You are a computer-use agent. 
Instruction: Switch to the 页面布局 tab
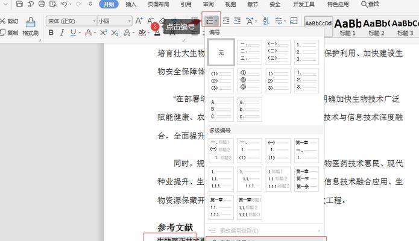click(x=158, y=4)
